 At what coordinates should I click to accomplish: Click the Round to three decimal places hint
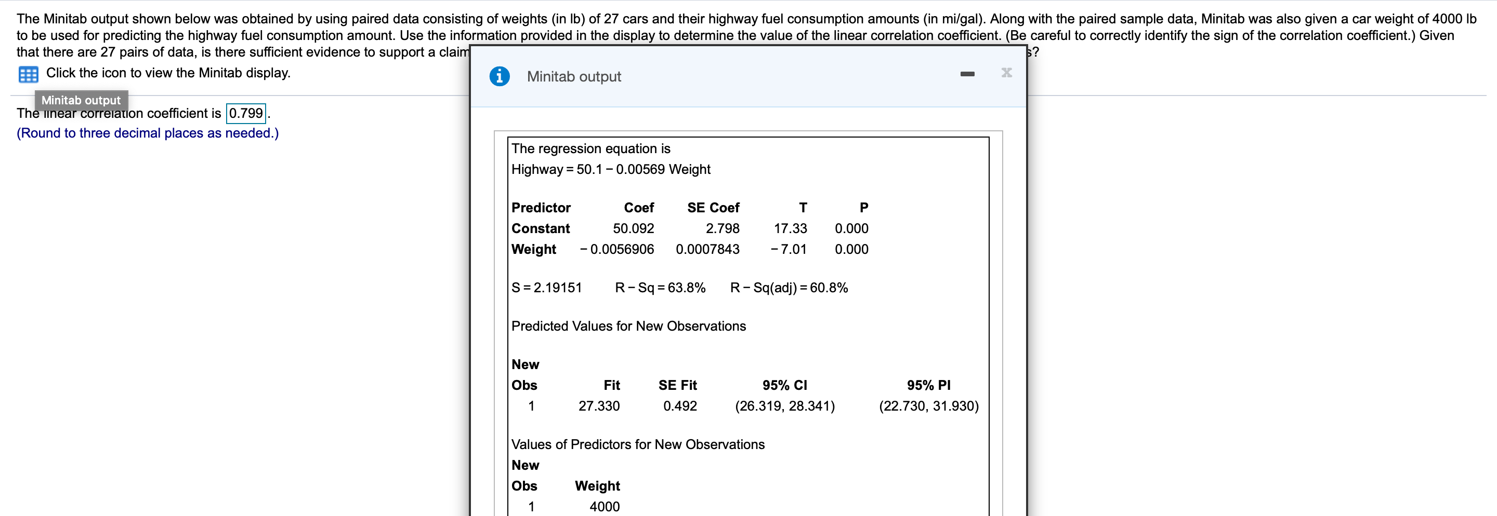(147, 133)
